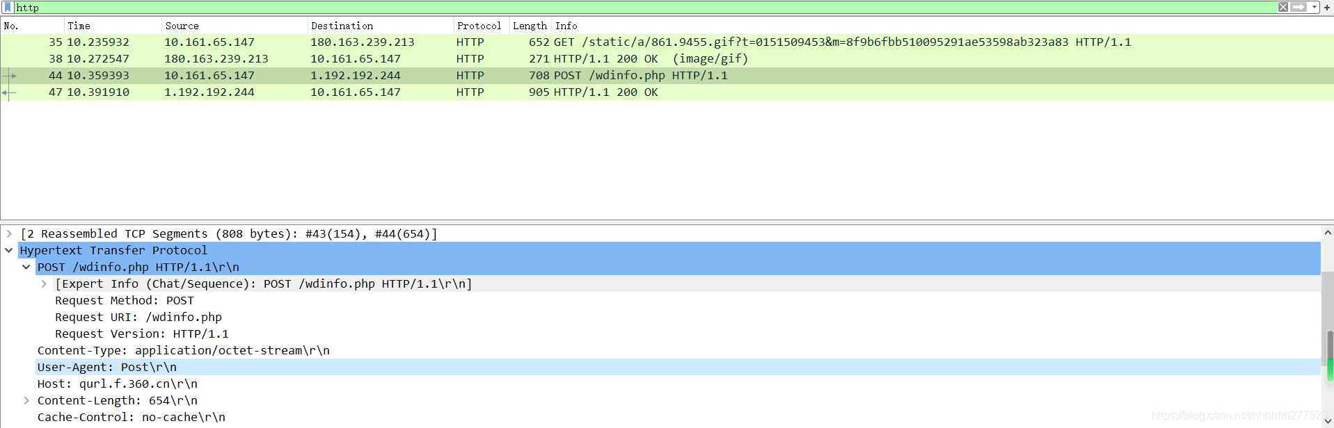
Task: Sort packets by the Source column header
Action: (235, 26)
